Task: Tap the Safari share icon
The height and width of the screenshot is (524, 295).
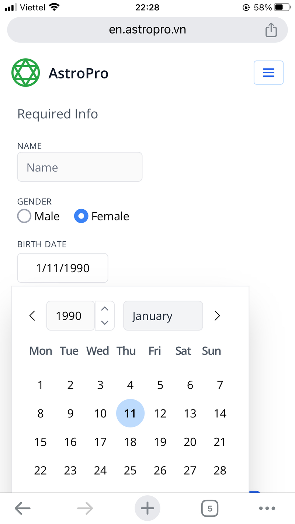Action: click(x=271, y=29)
